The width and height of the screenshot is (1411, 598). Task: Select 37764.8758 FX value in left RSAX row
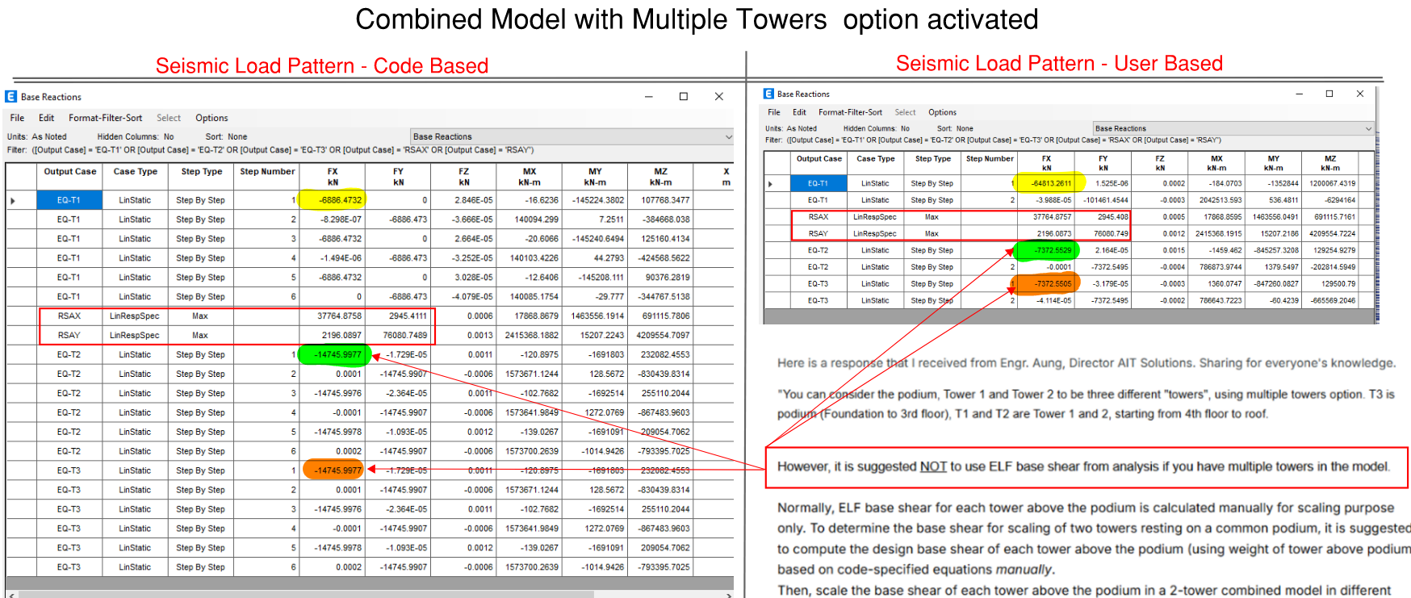pyautogui.click(x=333, y=316)
